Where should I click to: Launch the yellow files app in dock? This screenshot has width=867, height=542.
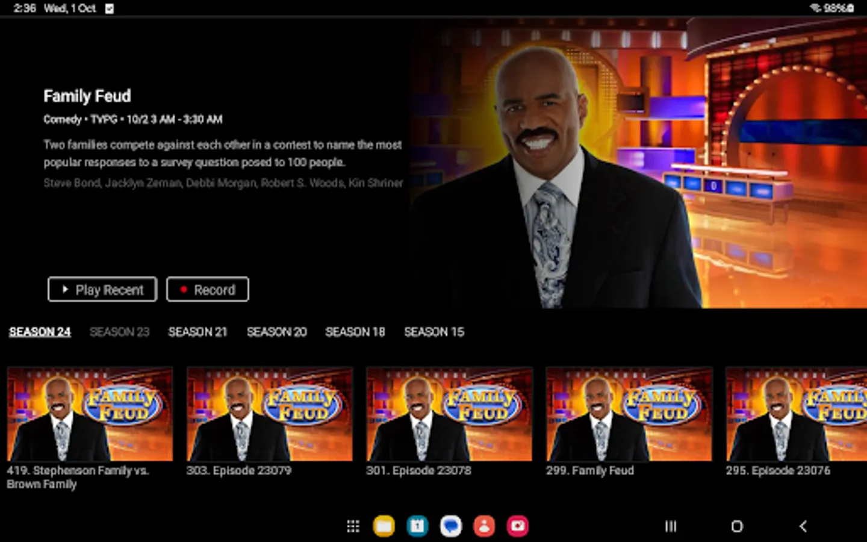click(384, 526)
